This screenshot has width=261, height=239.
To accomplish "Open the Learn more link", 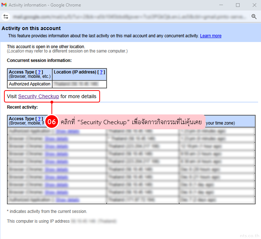I will pyautogui.click(x=211, y=36).
